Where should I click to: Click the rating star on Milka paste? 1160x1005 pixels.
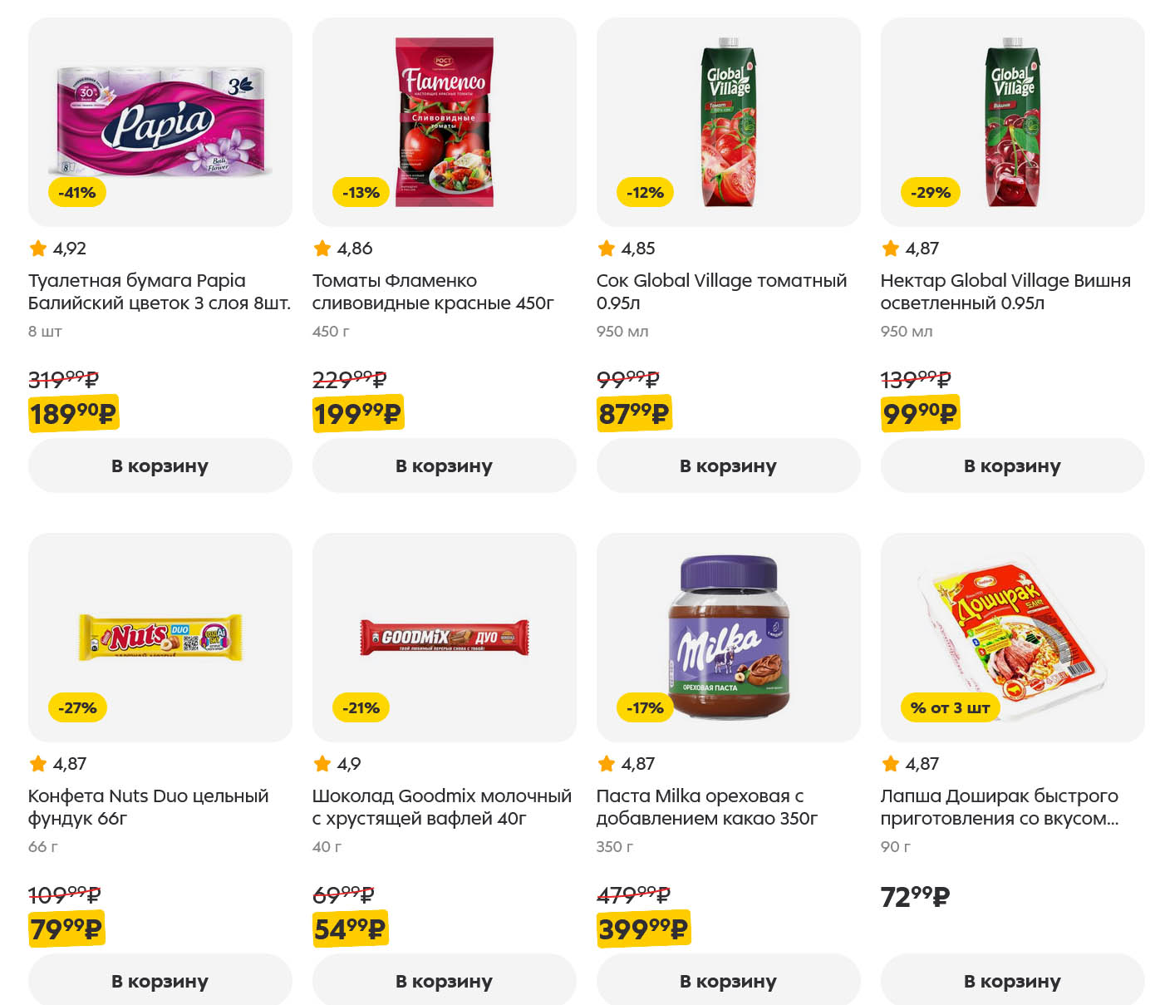[x=607, y=764]
